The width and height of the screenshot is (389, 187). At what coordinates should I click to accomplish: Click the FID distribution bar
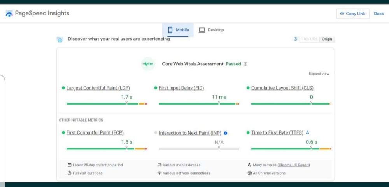[x=199, y=104]
